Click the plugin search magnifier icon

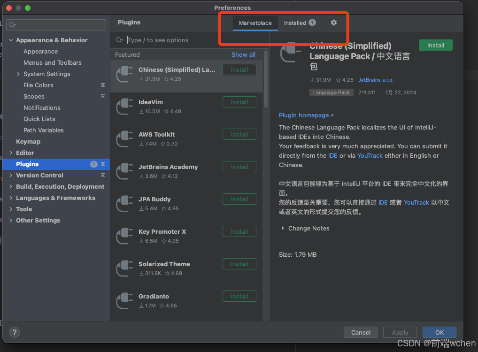click(x=119, y=40)
